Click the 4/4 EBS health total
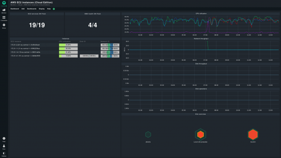 coord(93,25)
